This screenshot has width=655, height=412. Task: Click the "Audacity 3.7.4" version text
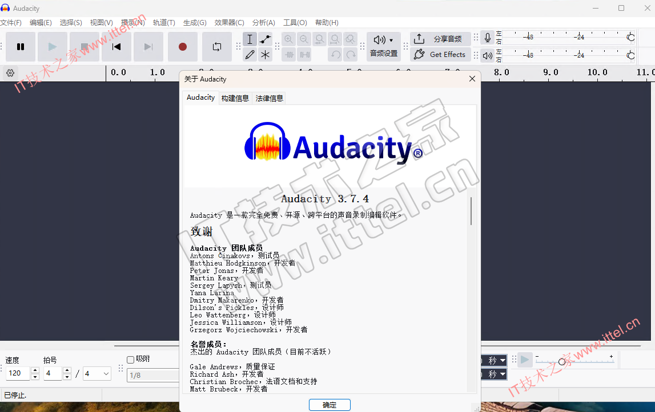click(325, 199)
